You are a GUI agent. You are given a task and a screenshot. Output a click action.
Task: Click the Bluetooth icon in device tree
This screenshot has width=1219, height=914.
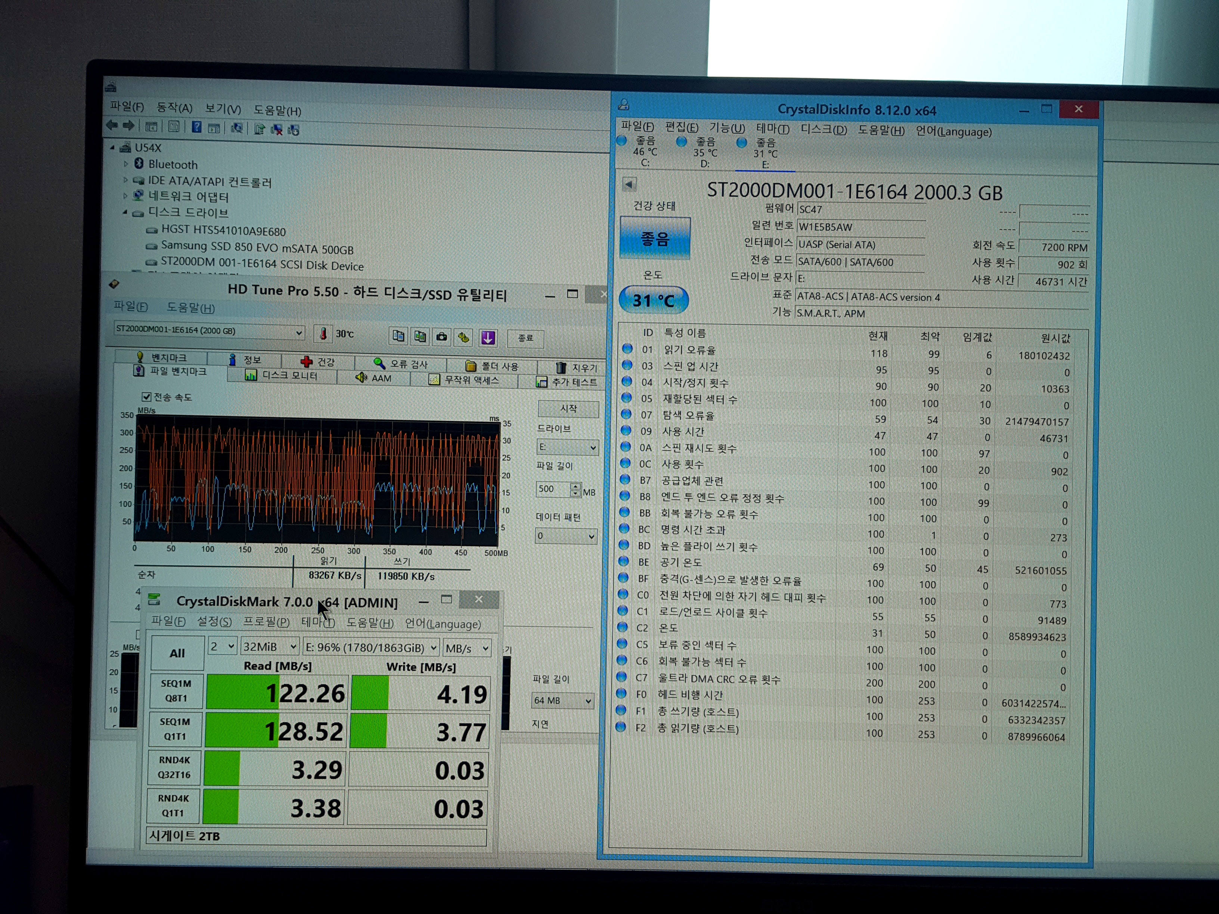(139, 163)
